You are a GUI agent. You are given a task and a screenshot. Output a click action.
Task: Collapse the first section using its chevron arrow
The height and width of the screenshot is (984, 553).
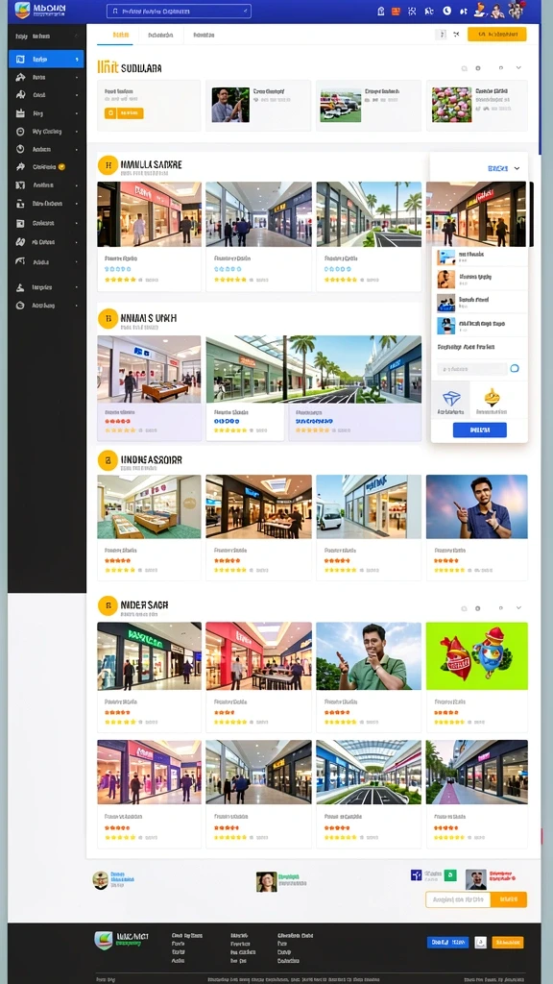(x=518, y=68)
